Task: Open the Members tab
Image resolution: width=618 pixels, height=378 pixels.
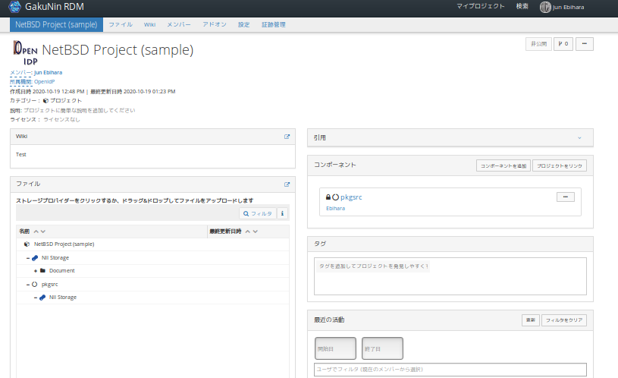Action: pyautogui.click(x=178, y=24)
